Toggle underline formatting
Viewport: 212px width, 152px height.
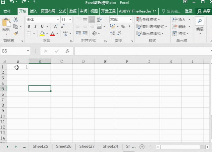[x=42, y=27]
